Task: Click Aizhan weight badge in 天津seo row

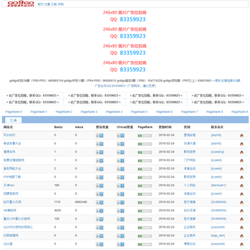Action: click(99, 185)
